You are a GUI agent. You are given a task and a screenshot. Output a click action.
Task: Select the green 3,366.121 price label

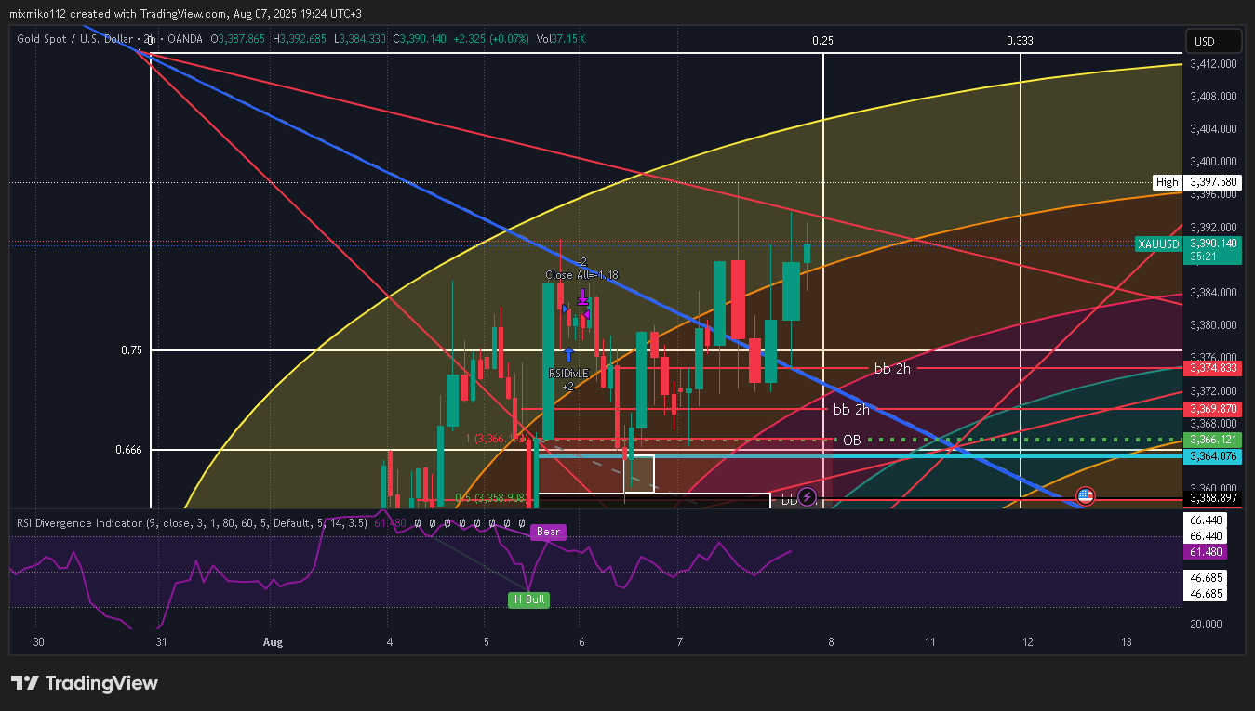click(x=1212, y=440)
